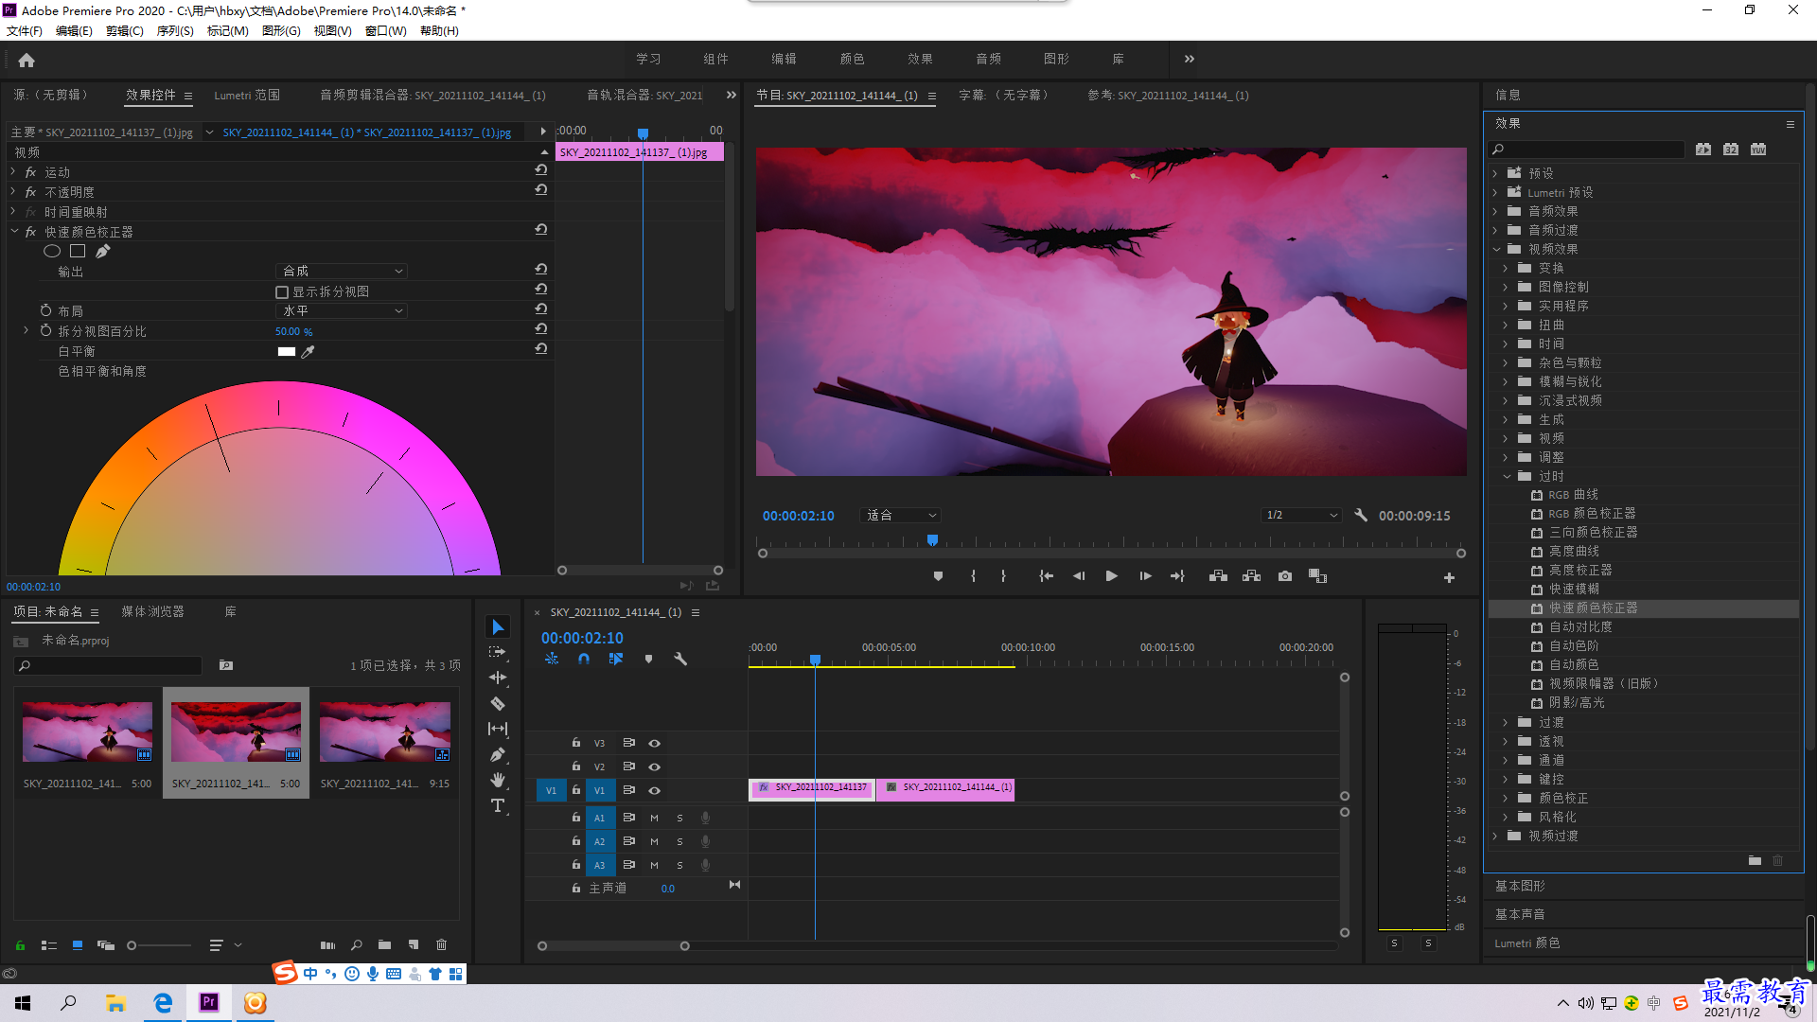This screenshot has width=1817, height=1022.
Task: Show more workspaces overflow chevron
Action: coord(1190,59)
